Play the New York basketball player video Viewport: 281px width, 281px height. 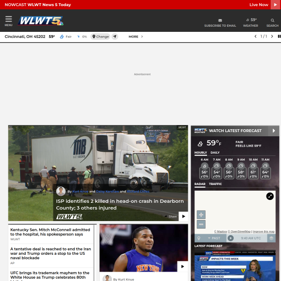[x=183, y=266]
